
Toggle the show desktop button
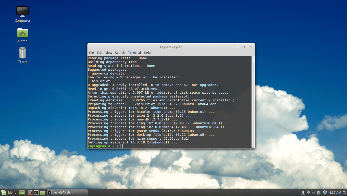click(x=22, y=192)
